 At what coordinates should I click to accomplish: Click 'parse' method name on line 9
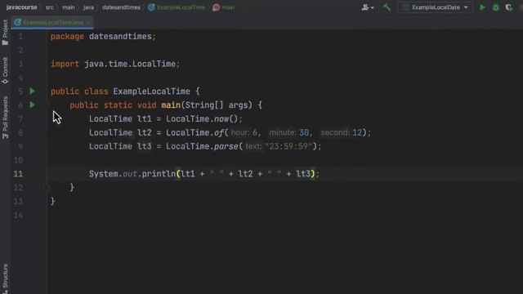[226, 146]
